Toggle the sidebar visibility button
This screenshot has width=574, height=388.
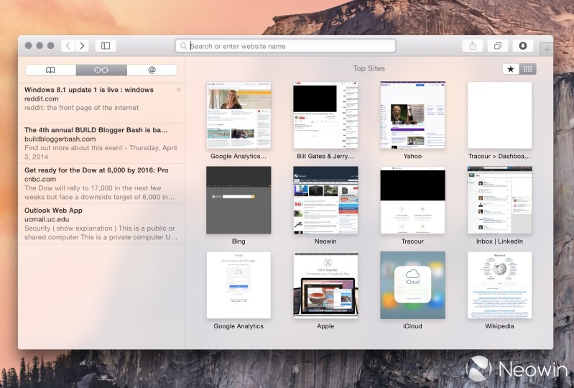(x=106, y=46)
